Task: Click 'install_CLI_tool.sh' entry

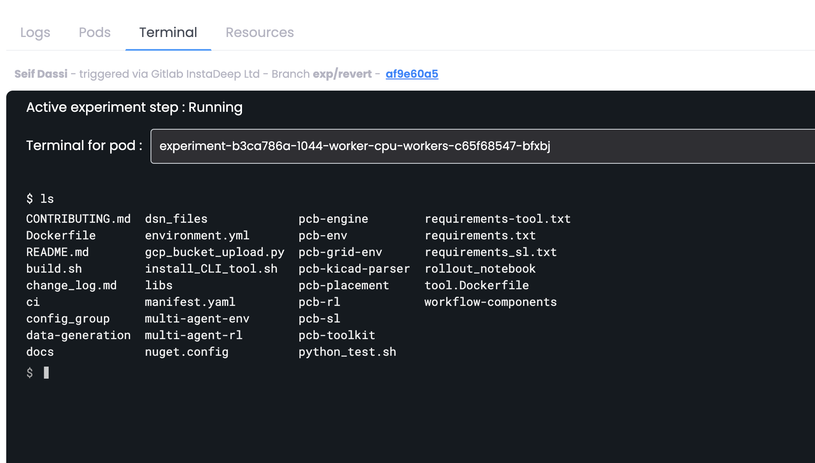Action: point(211,268)
